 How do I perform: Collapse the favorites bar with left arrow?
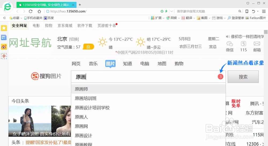(4, 18)
